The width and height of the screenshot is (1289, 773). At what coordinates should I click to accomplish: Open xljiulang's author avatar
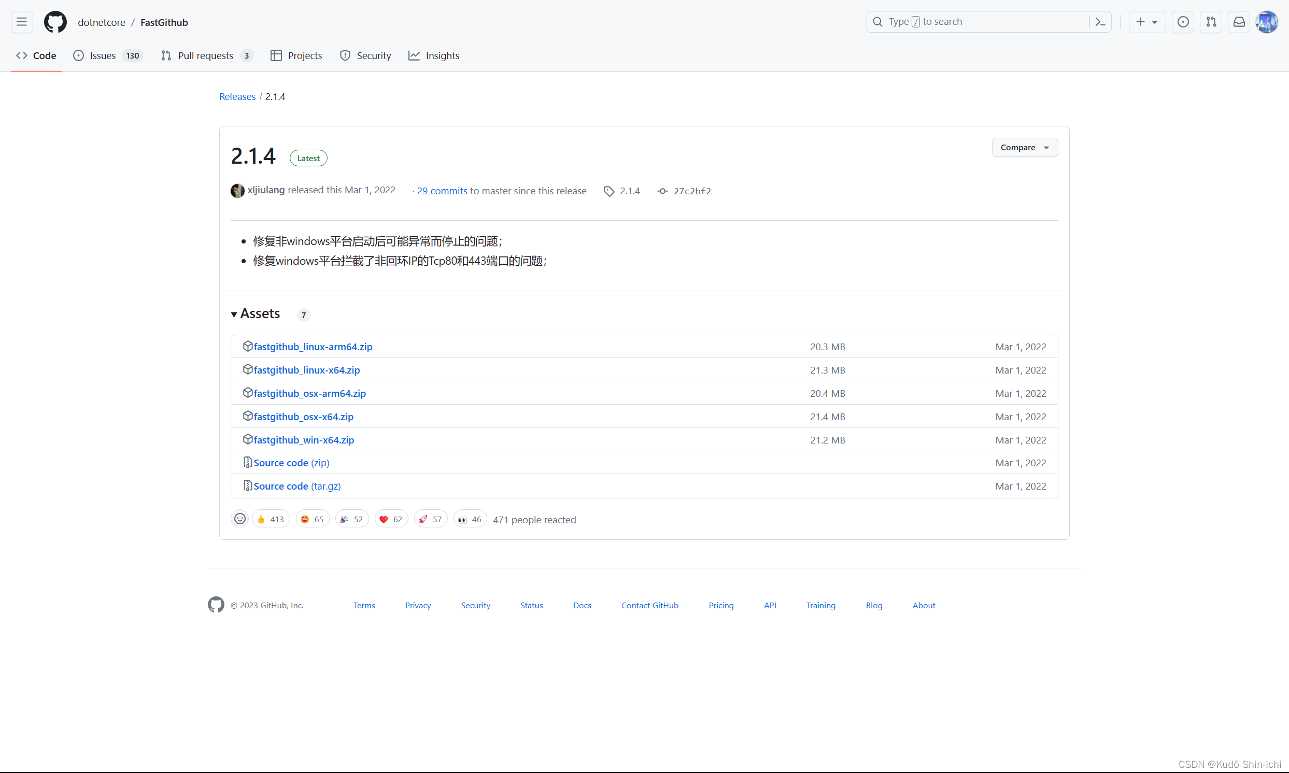(x=237, y=191)
